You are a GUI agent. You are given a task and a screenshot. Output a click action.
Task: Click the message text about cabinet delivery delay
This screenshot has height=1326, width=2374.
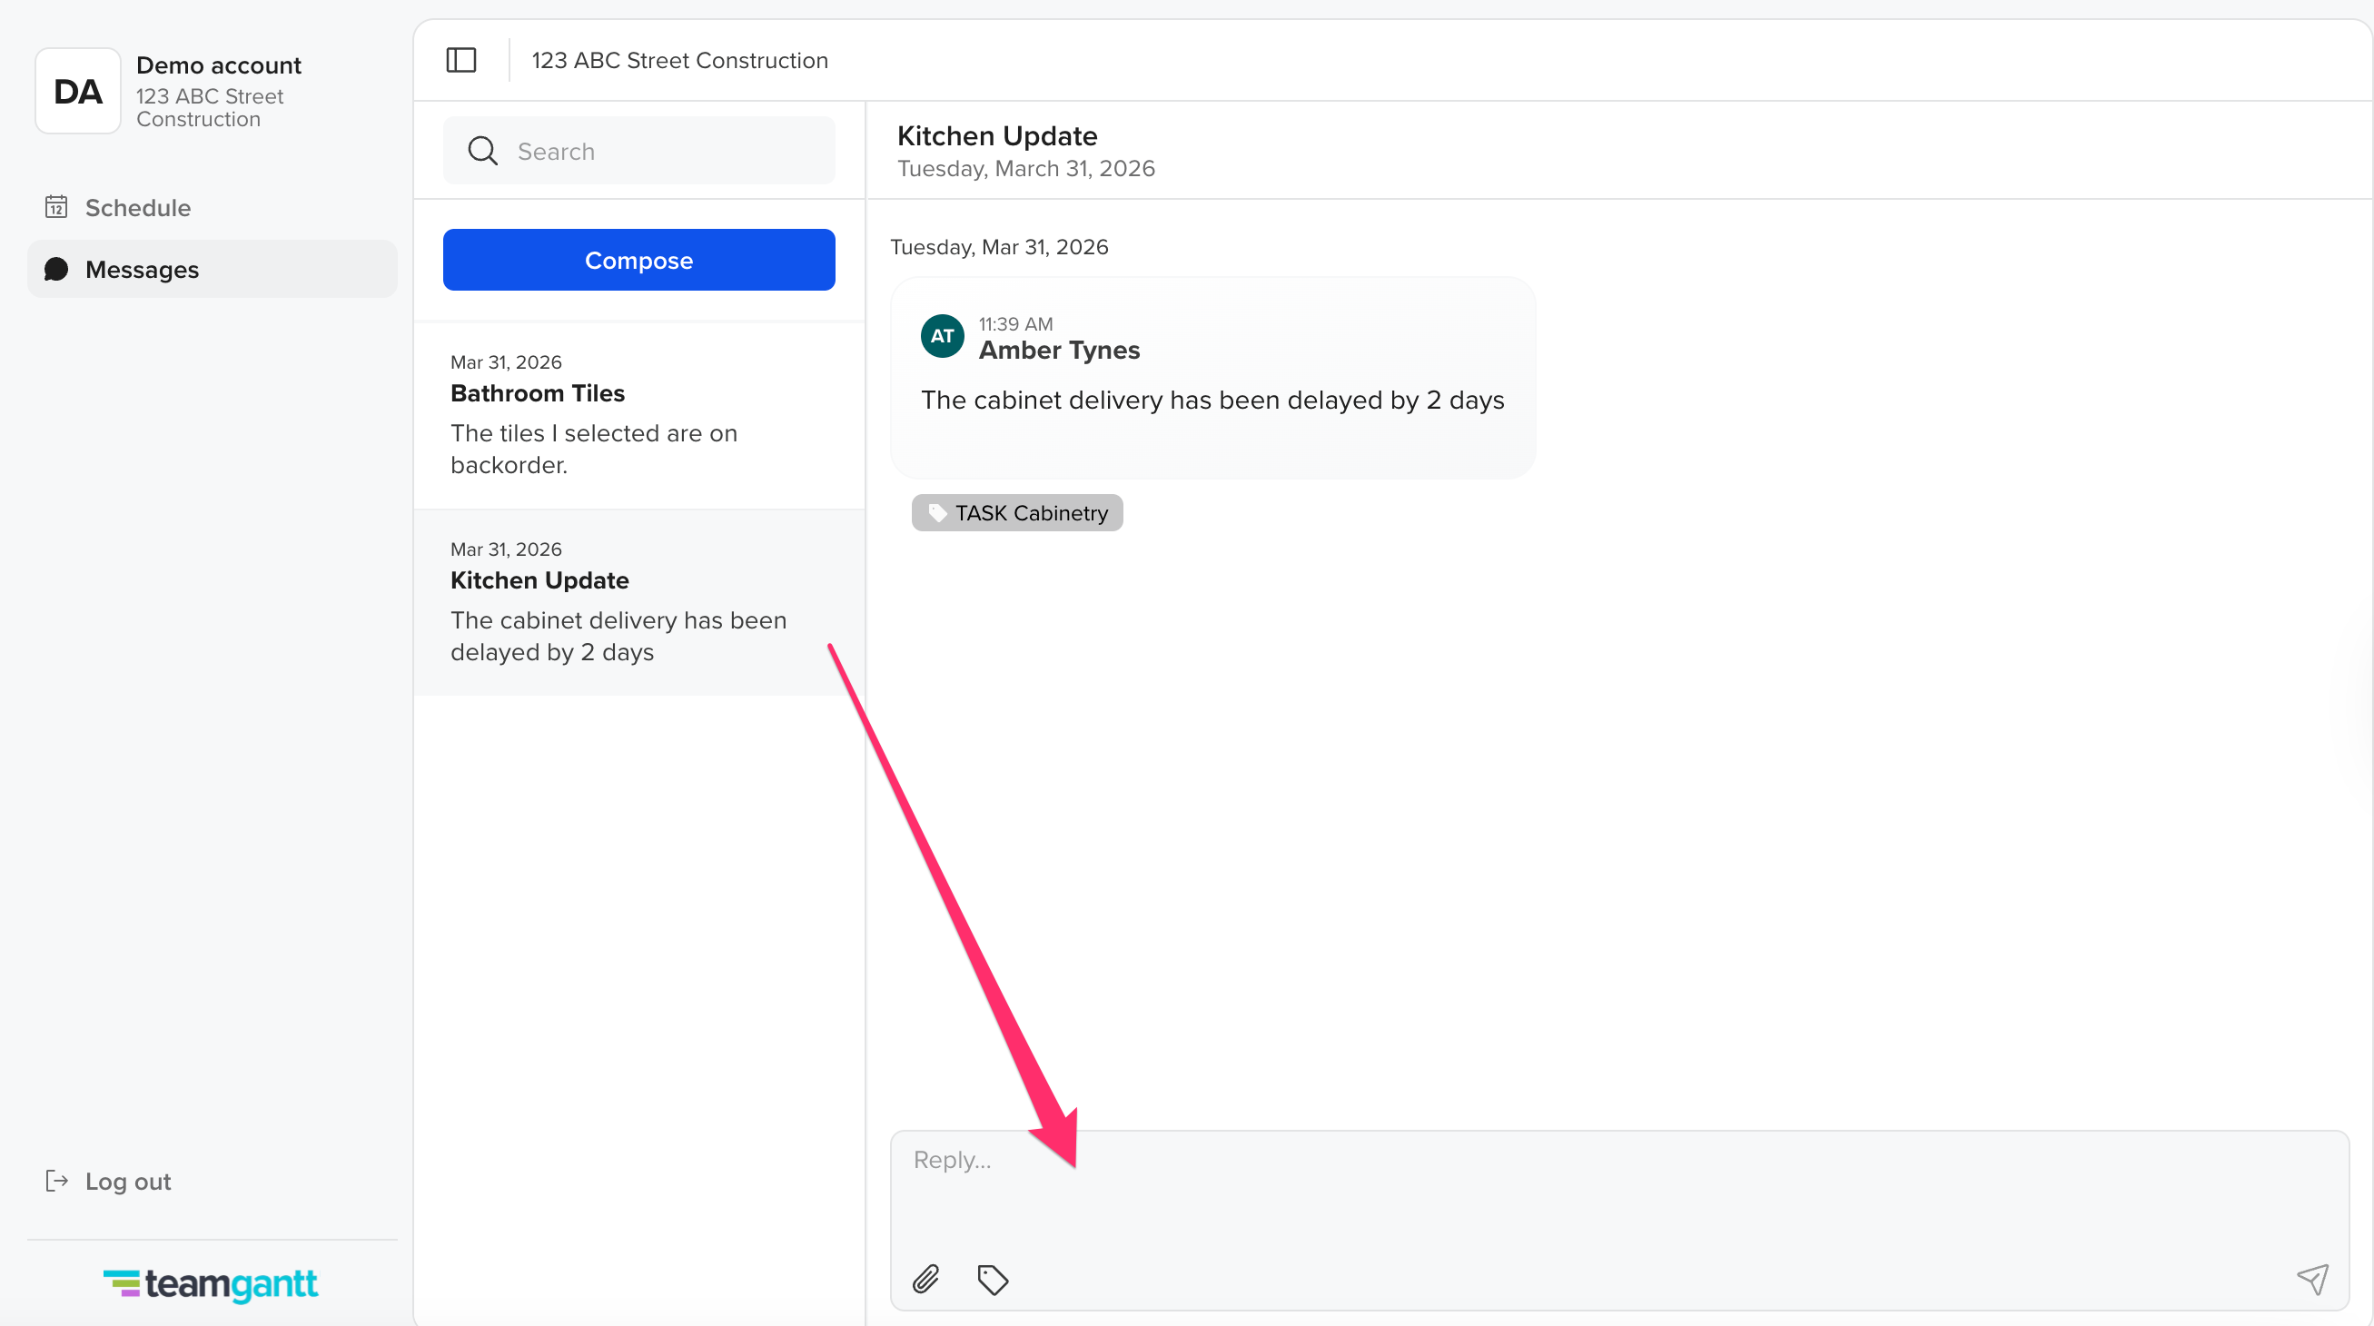1212,400
